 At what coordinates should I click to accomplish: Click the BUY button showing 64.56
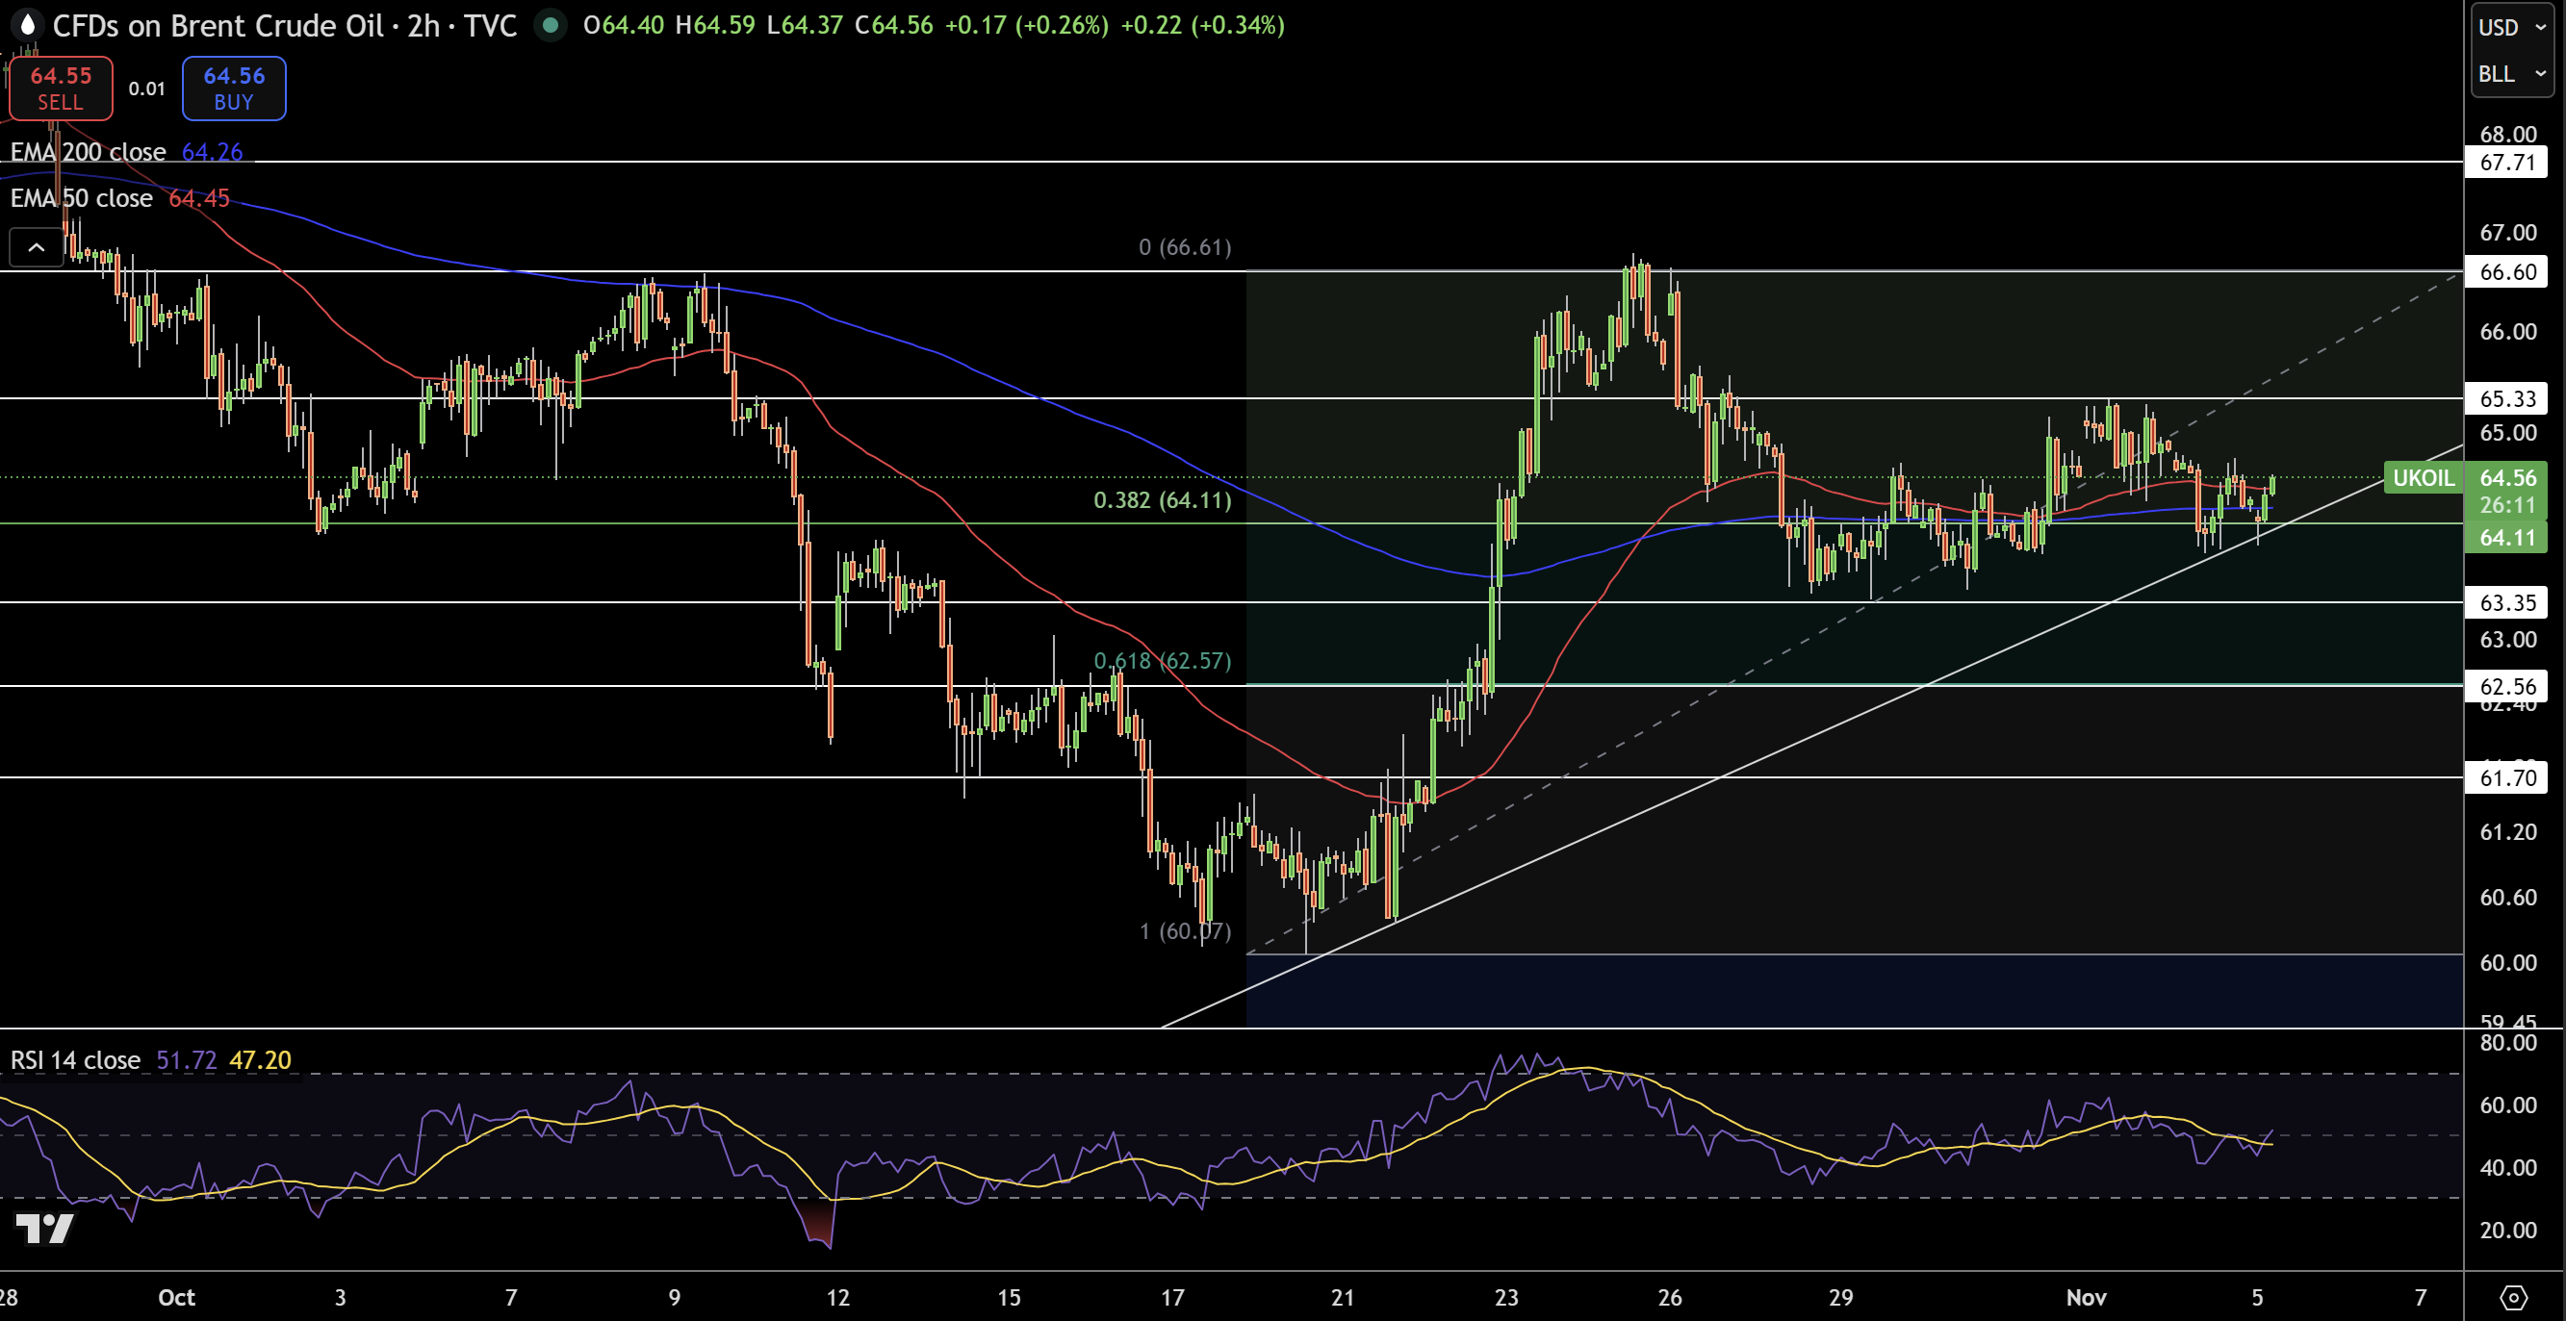coord(233,88)
